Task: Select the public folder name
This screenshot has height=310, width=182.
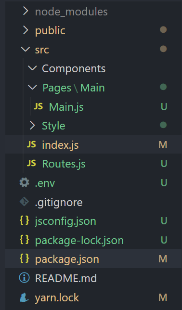Action: point(50,31)
